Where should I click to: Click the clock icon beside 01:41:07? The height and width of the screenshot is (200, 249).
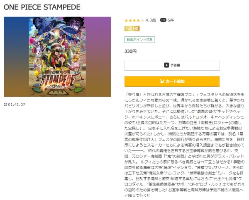tap(5, 105)
